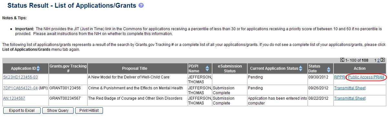Open Transmittal Sheet for GRANT00234567
Image resolution: width=390 pixels, height=117 pixels.
[350, 98]
